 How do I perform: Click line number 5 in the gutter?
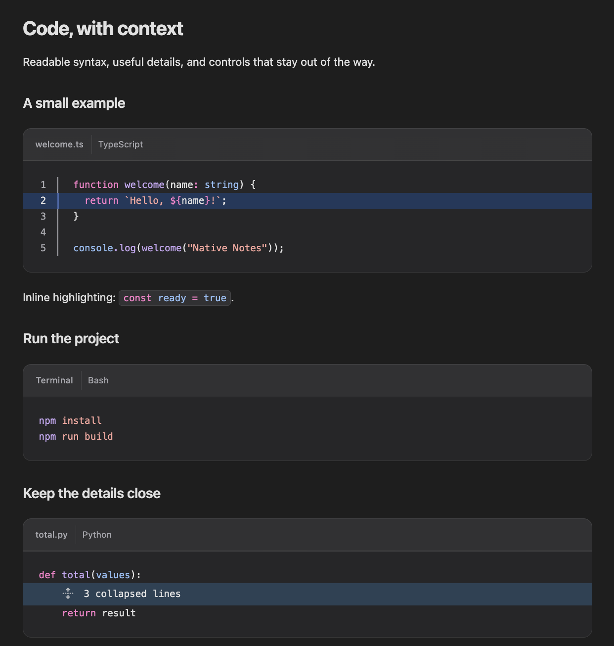click(43, 248)
